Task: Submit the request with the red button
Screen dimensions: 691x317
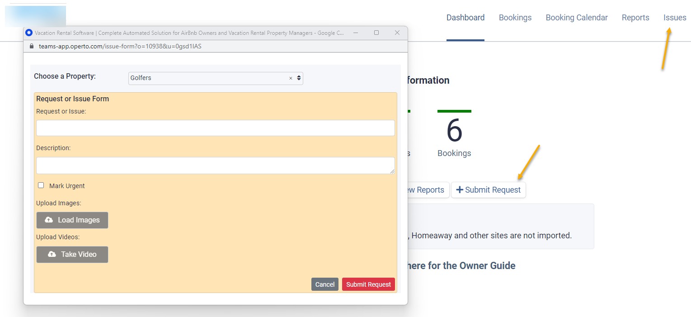Action: point(368,284)
